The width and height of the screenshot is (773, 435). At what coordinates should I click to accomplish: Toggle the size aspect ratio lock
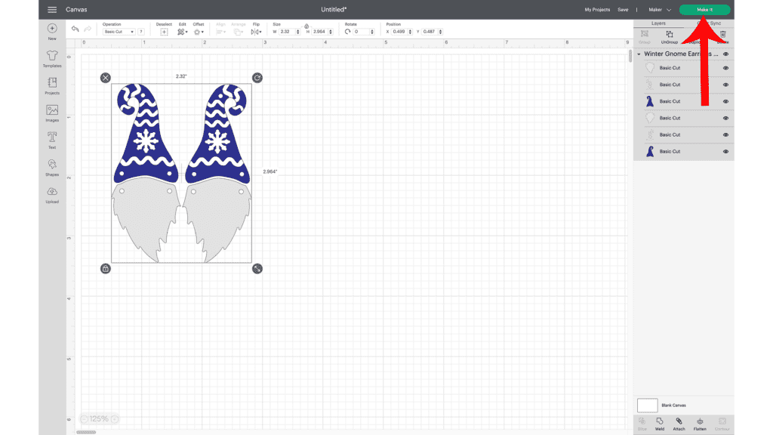(x=306, y=26)
